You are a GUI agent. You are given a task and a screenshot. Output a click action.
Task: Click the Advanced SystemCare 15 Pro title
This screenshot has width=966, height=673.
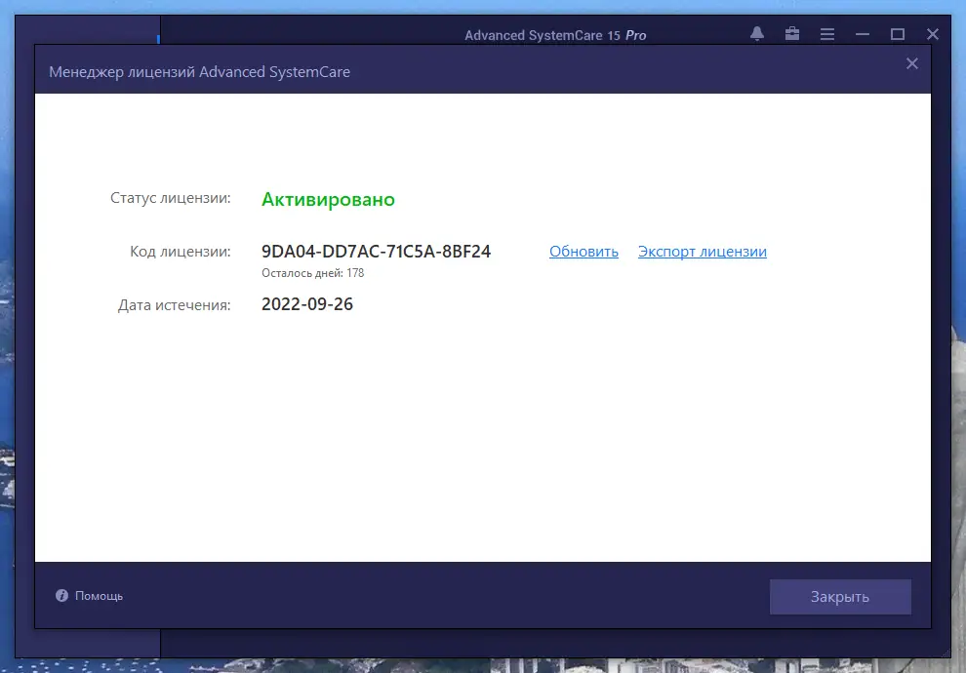click(x=555, y=36)
